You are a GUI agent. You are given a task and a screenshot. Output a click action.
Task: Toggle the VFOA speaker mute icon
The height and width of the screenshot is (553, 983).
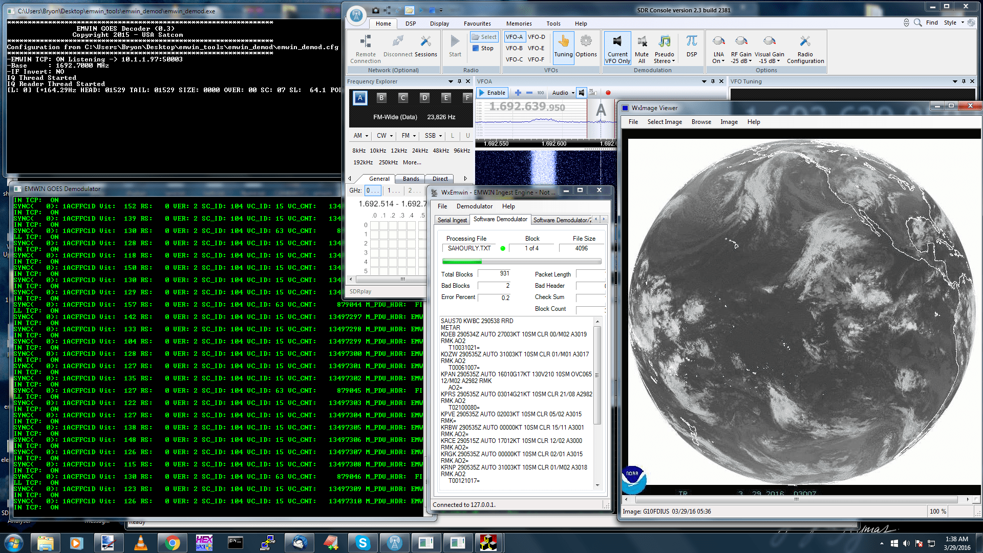(x=581, y=93)
